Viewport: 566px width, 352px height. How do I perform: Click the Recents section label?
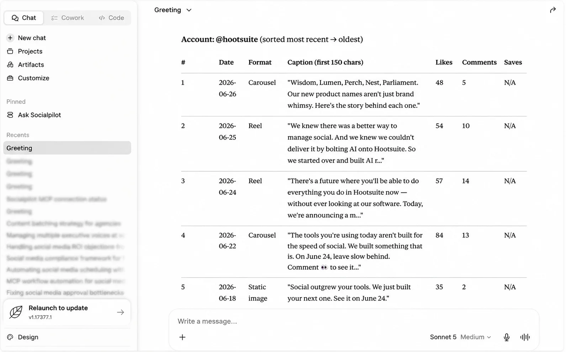pyautogui.click(x=18, y=135)
